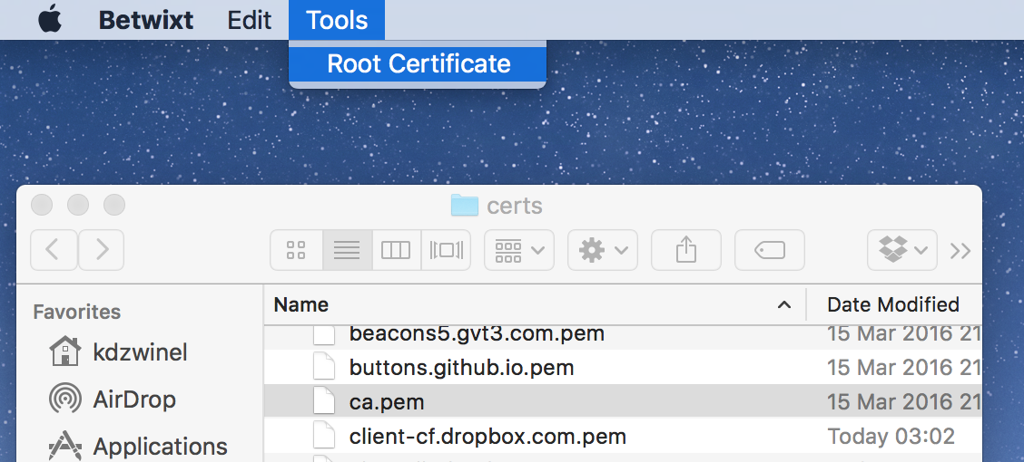Show hidden toolbar items via chevrons
Viewport: 1024px width, 462px height.
coord(960,251)
